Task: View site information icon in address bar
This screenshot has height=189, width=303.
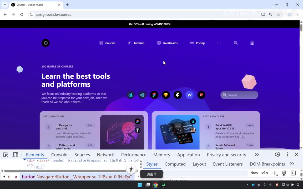Action: pyautogui.click(x=32, y=14)
